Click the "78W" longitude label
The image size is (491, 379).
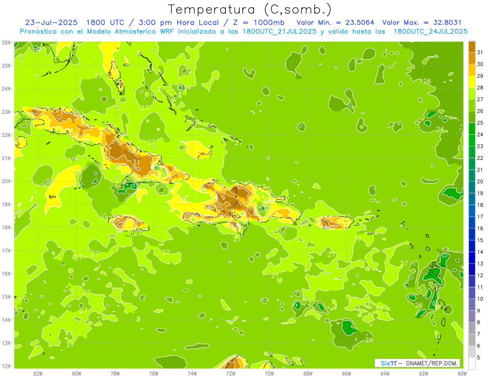(x=115, y=373)
